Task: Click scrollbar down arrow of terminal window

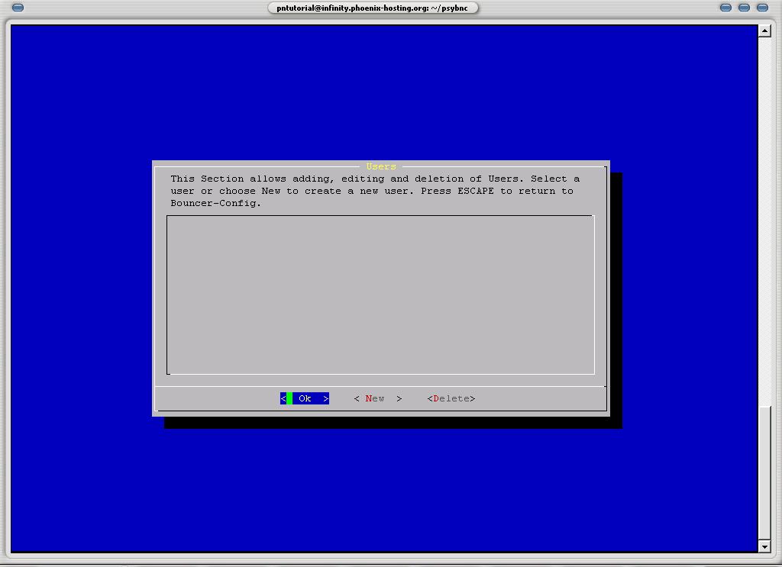Action: pos(764,546)
